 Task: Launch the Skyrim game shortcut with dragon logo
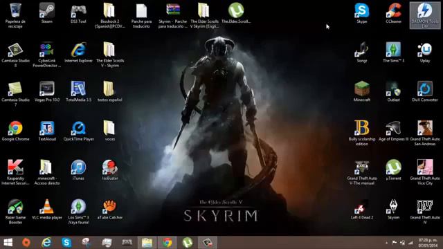pos(394,210)
